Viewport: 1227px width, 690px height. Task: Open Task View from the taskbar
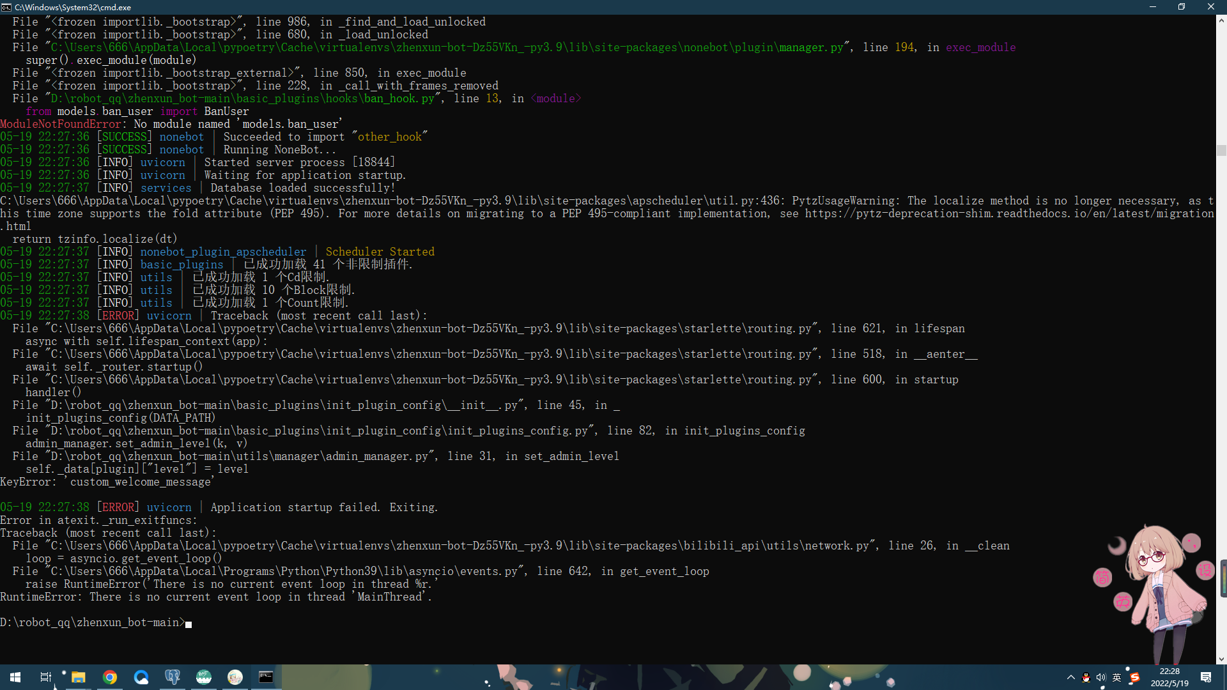tap(45, 677)
